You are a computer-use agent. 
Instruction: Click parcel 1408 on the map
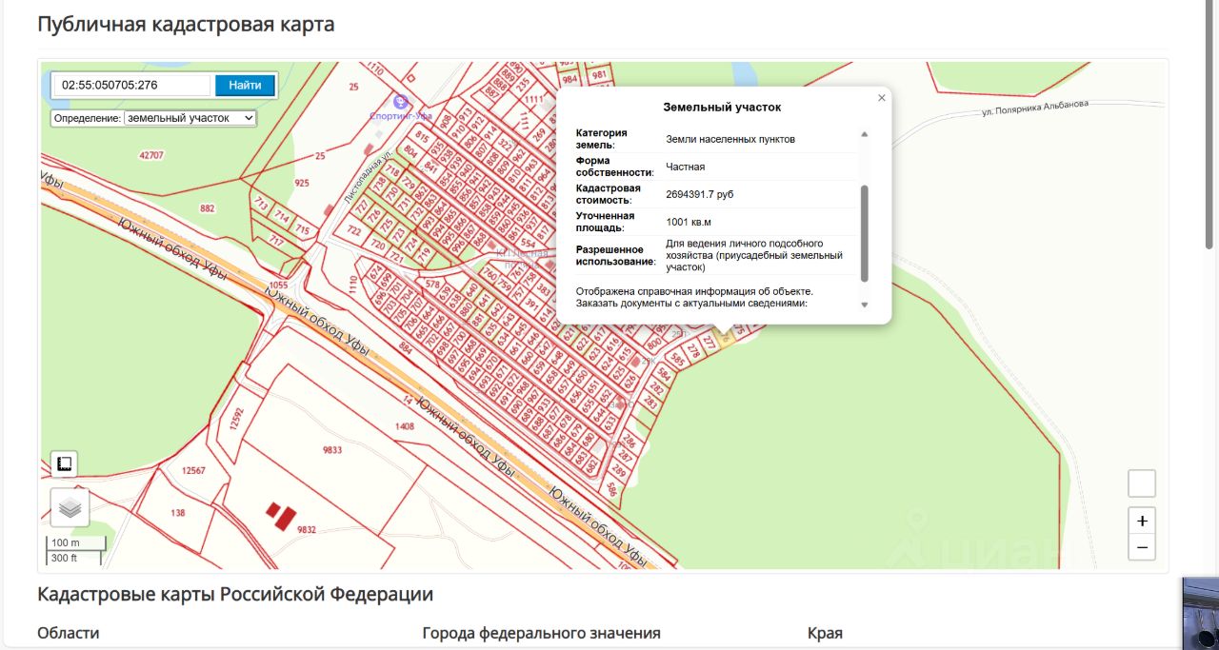pos(405,427)
